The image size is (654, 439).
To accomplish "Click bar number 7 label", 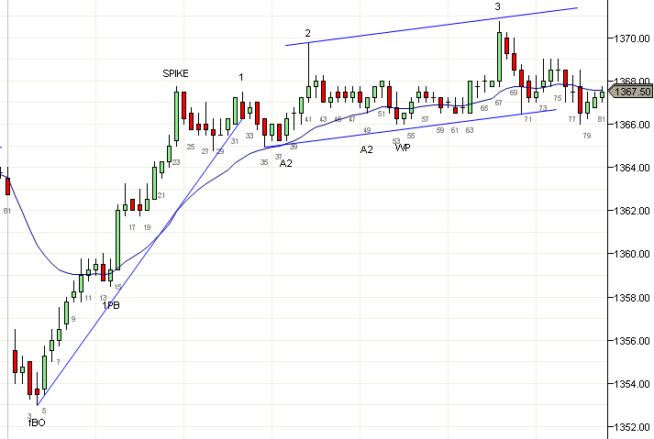I will click(x=58, y=362).
